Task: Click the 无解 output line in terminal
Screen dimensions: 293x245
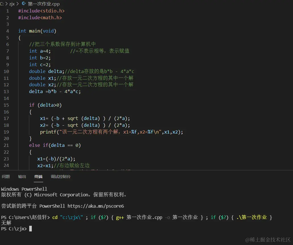Action: pos(6,223)
